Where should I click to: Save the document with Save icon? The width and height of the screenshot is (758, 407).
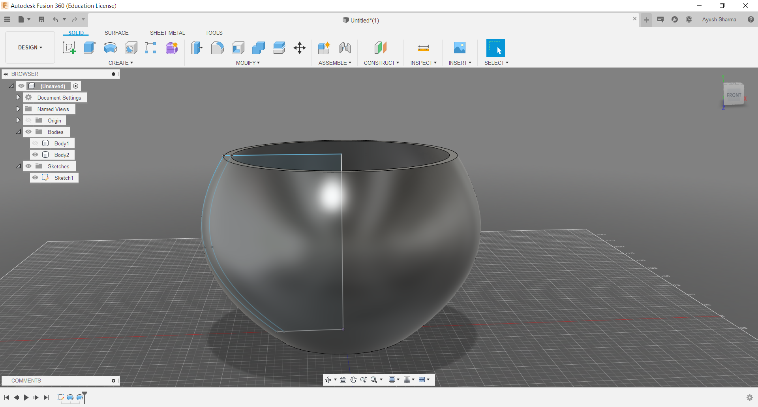click(x=41, y=19)
